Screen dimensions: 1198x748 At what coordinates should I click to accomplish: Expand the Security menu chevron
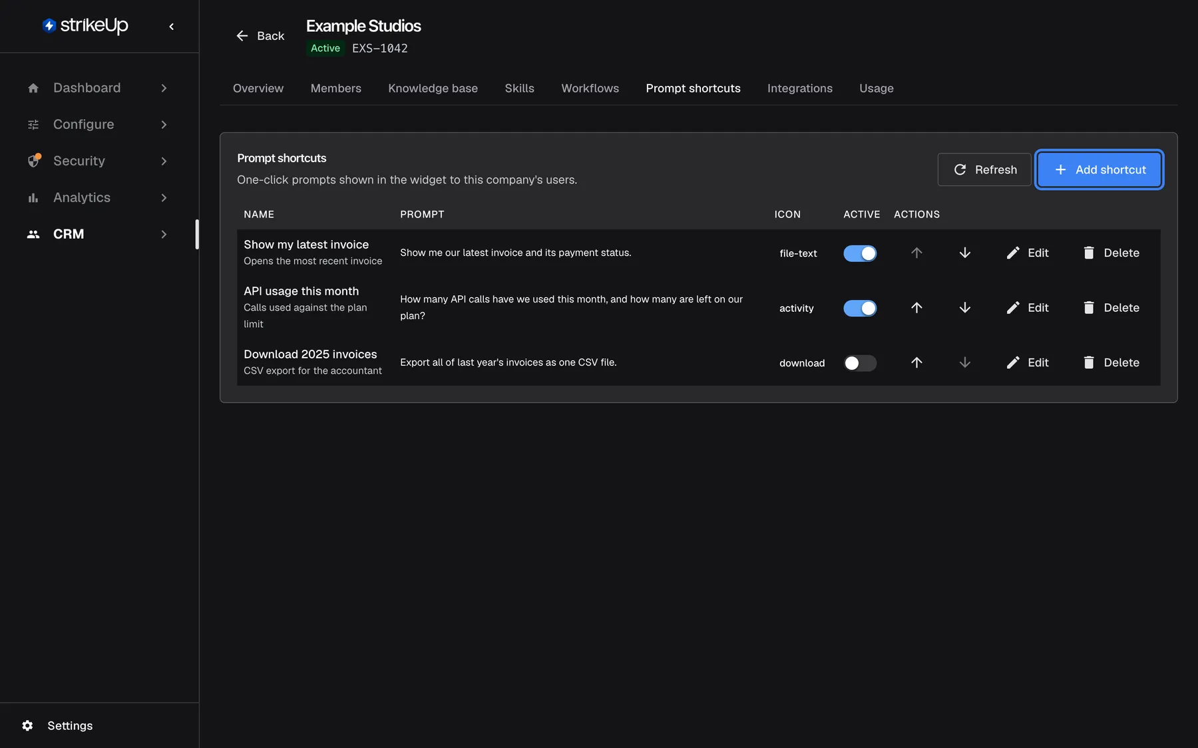164,161
